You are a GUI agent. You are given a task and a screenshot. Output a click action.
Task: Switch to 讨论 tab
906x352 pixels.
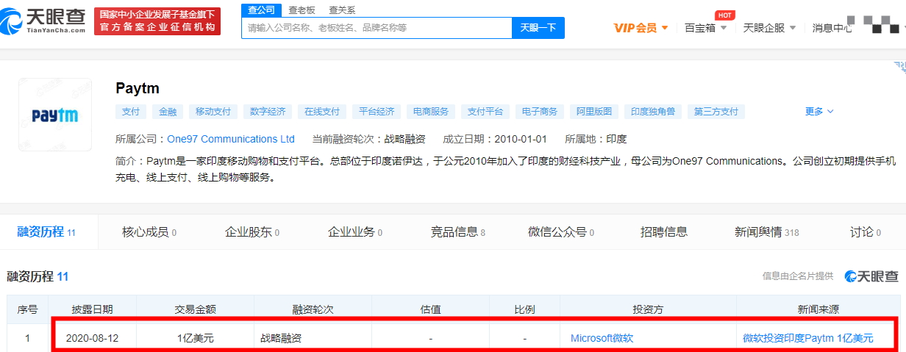(x=866, y=232)
